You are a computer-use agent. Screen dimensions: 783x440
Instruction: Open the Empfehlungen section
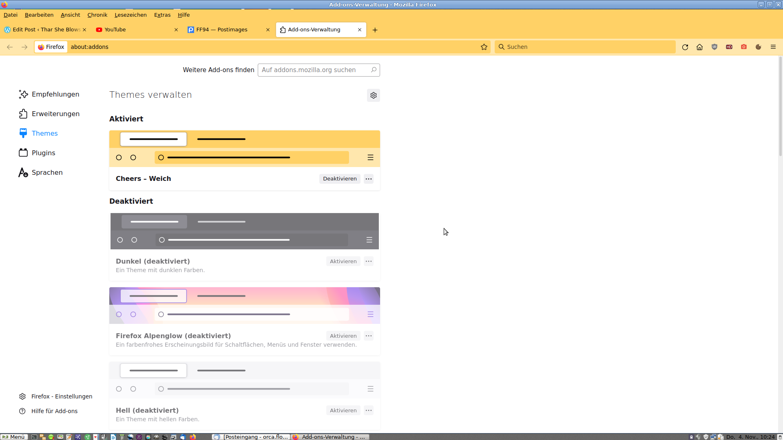[49, 94]
